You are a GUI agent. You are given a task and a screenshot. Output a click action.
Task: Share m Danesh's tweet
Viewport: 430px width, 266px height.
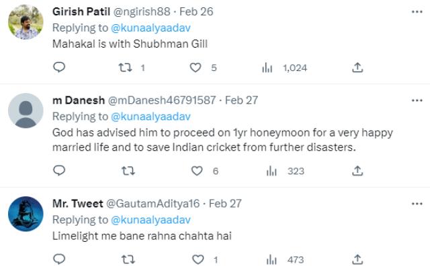pos(357,171)
